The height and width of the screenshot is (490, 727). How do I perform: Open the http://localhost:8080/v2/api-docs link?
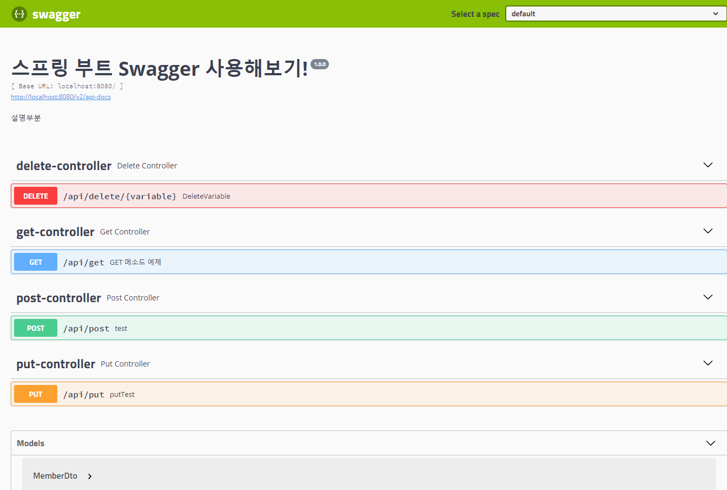[61, 96]
